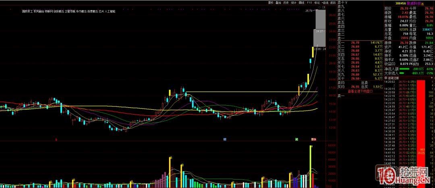
Task: Click the 人工智能 concept tag
Action: click(110, 11)
